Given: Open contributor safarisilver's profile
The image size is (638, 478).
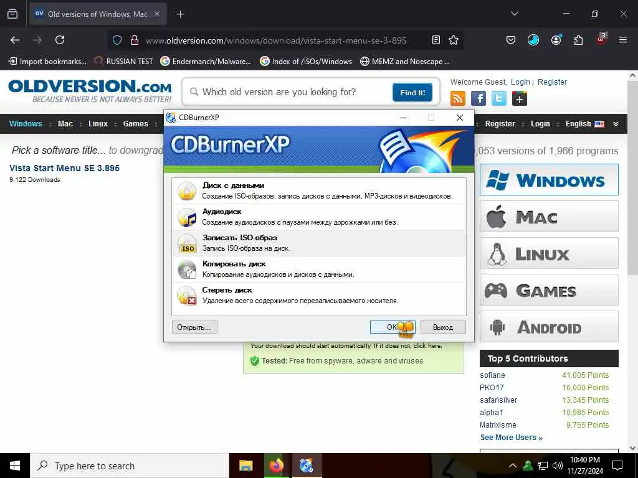Looking at the screenshot, I should click(498, 400).
